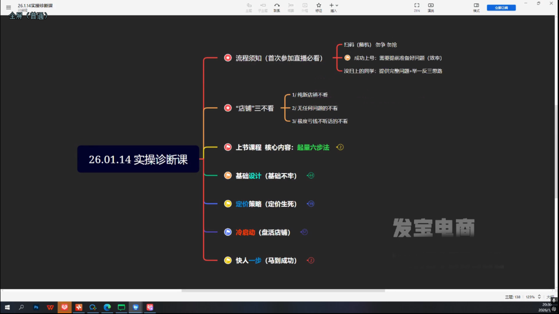Open the Marker (标记) star icon
The width and height of the screenshot is (559, 314).
(319, 7)
